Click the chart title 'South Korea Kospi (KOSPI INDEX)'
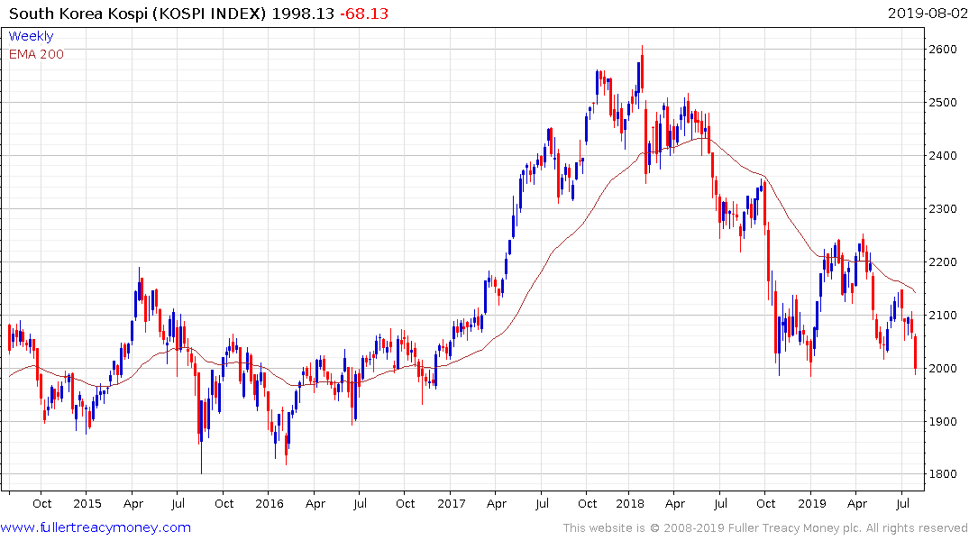The height and width of the screenshot is (541, 969). tap(138, 13)
